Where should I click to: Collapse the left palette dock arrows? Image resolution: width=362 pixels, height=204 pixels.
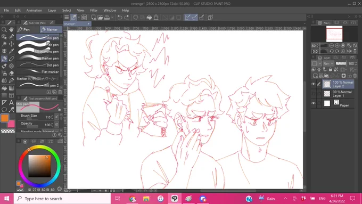(x=2, y=17)
